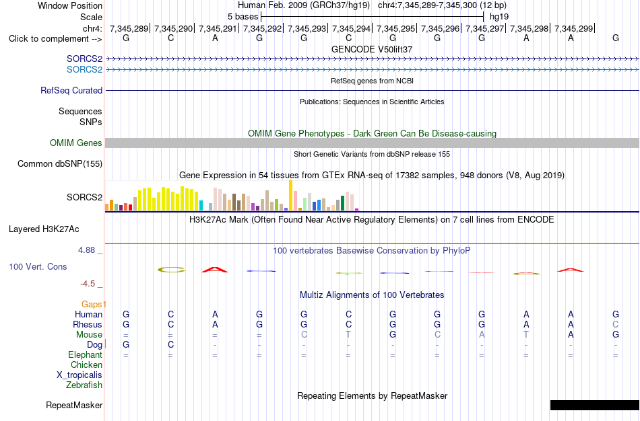The image size is (640, 421).
Task: Click 'RefSeq genes from NCBI' title
Action: (372, 81)
